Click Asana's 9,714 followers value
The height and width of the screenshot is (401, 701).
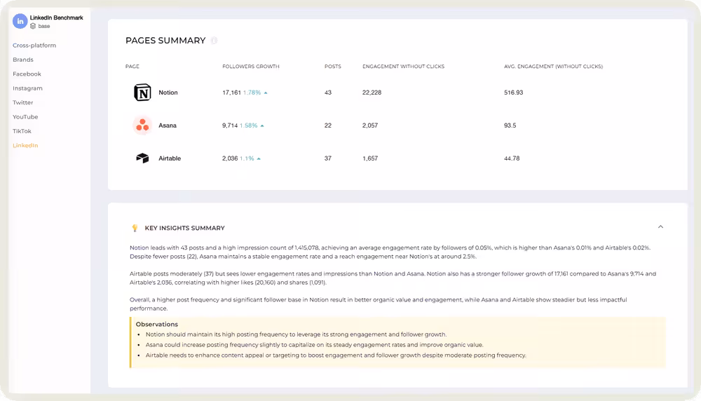[x=230, y=125]
